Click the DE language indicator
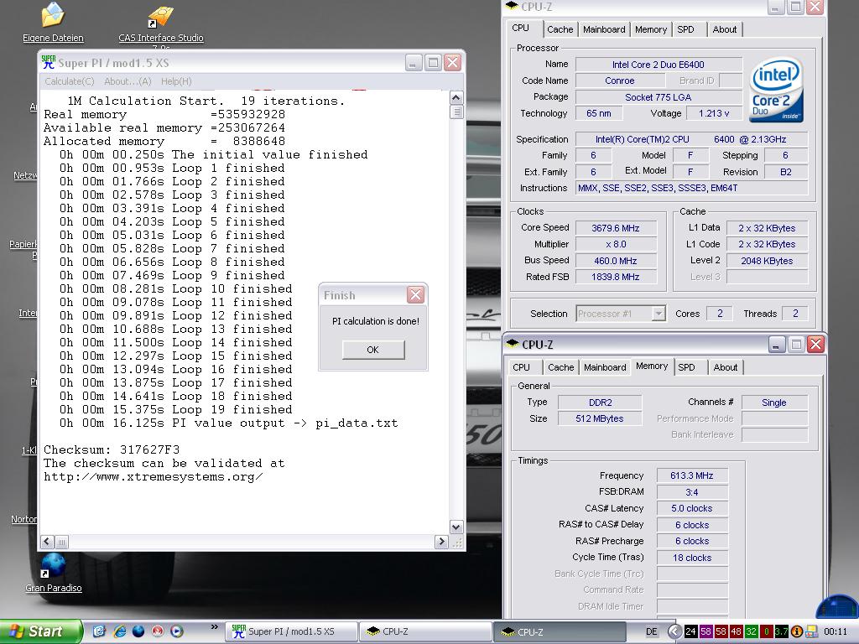 651,631
